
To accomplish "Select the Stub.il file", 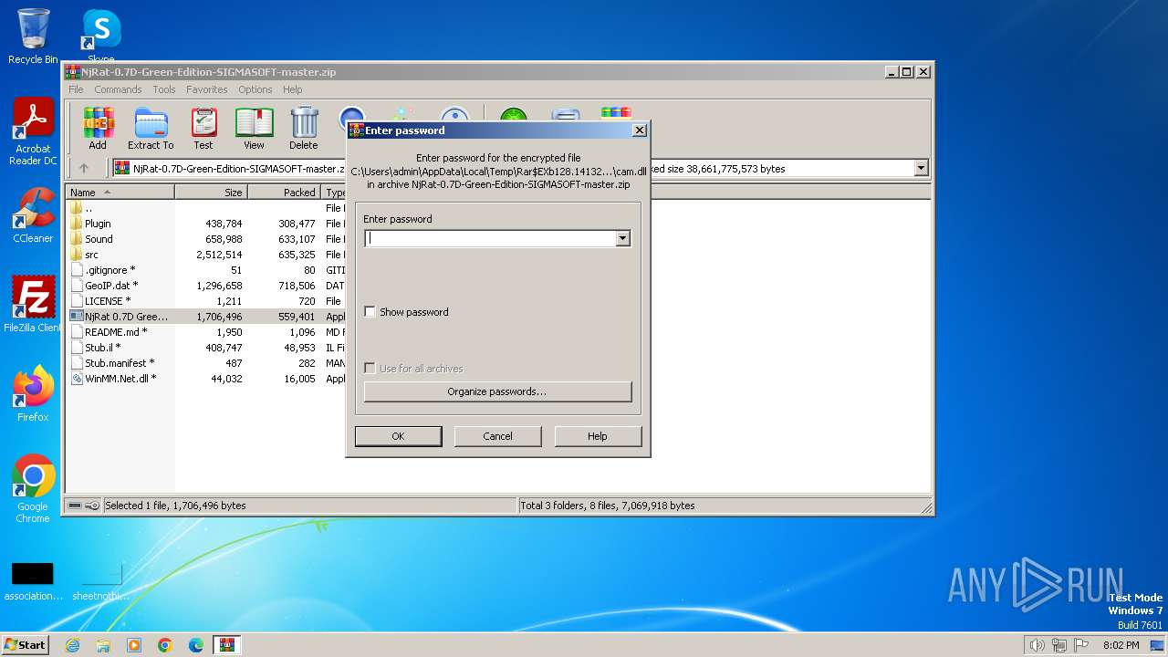I will pos(102,348).
